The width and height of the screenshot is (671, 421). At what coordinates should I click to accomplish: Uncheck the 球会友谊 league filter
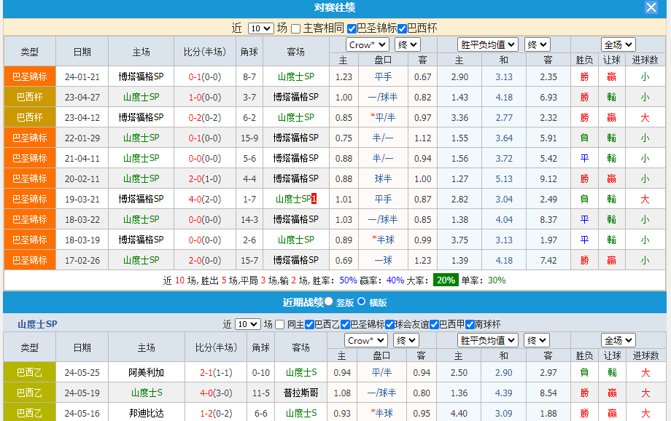click(x=389, y=324)
